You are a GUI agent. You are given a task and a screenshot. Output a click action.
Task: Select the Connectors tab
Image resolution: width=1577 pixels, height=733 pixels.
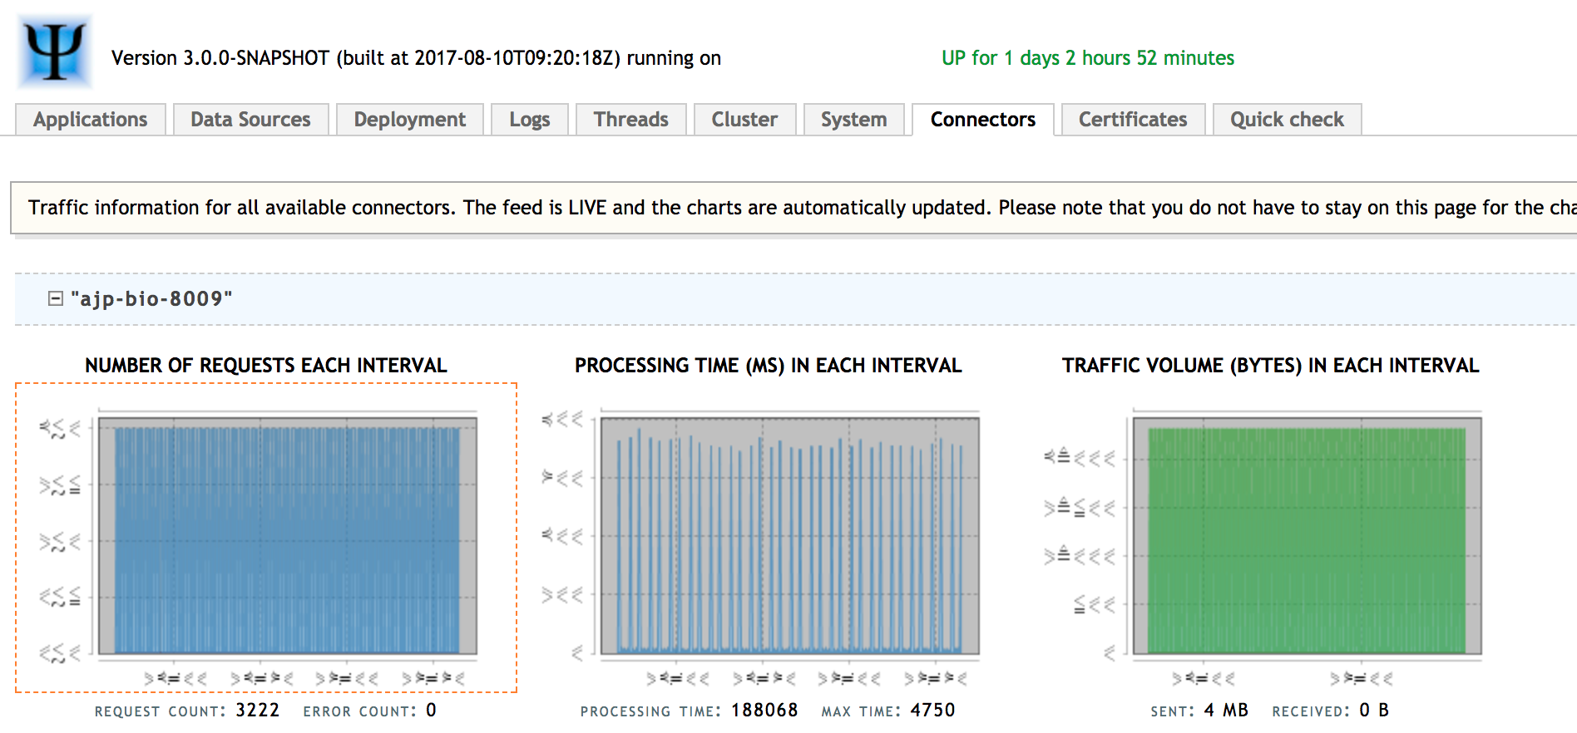(982, 120)
